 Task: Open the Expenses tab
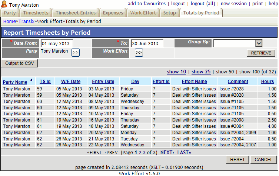click(113, 13)
